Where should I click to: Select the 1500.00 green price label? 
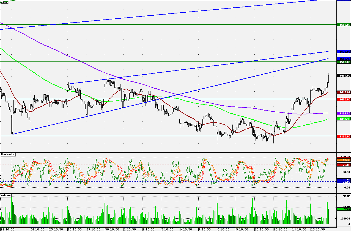[344, 62]
